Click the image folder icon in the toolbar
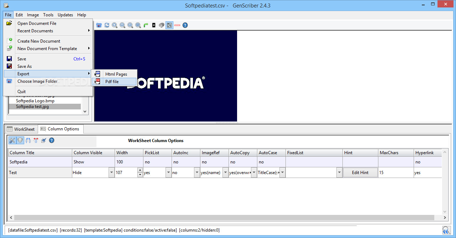456x238 pixels. tap(99, 25)
